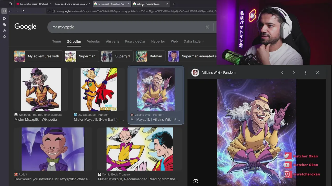The width and height of the screenshot is (332, 186).
Task: Go back to the previous page
Action: (10, 11)
